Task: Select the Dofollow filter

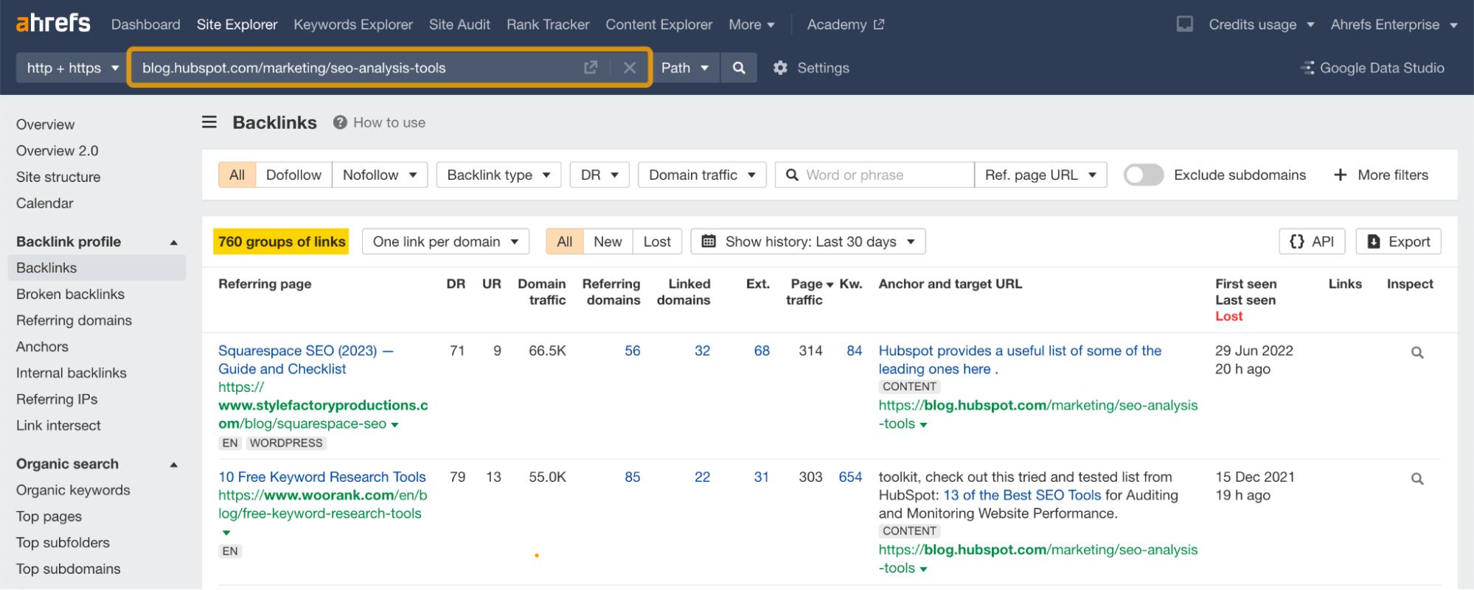Action: (293, 175)
